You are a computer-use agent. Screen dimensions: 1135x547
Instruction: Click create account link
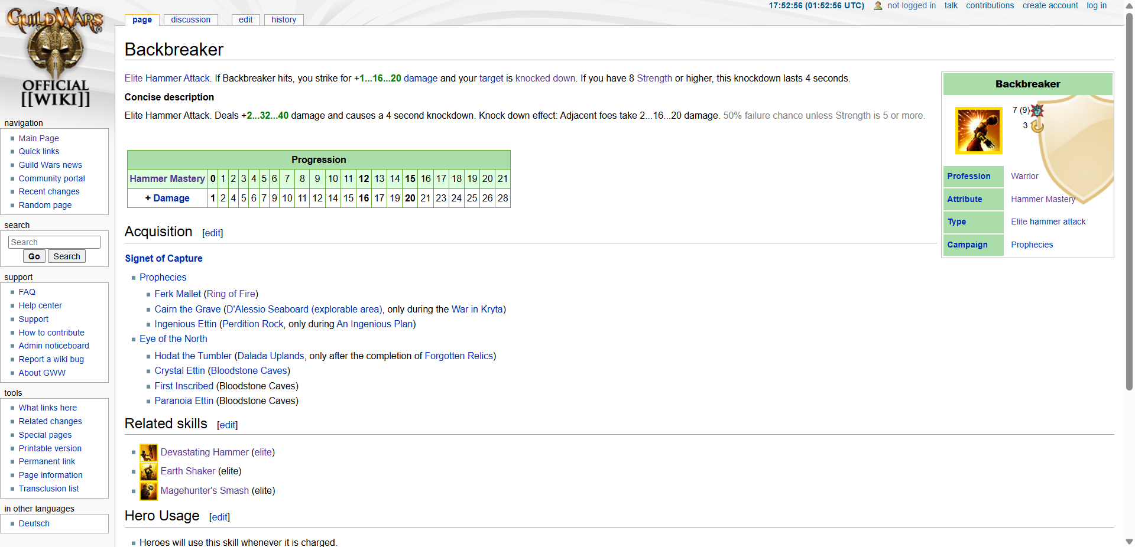1050,5
